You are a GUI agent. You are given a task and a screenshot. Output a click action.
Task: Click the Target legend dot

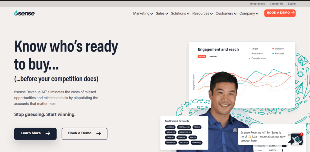coord(249,49)
